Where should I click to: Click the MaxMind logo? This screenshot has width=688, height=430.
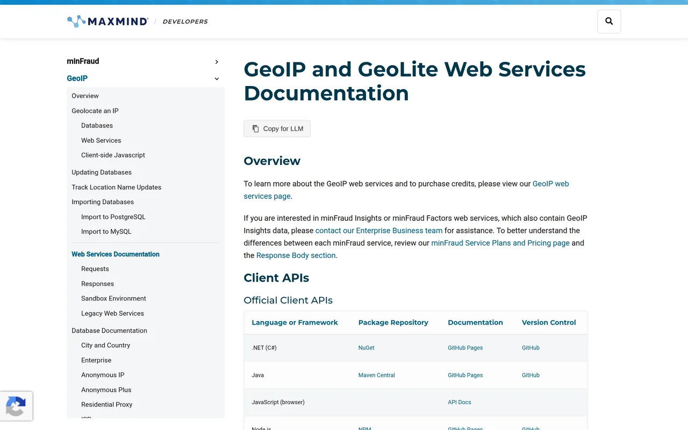click(107, 21)
